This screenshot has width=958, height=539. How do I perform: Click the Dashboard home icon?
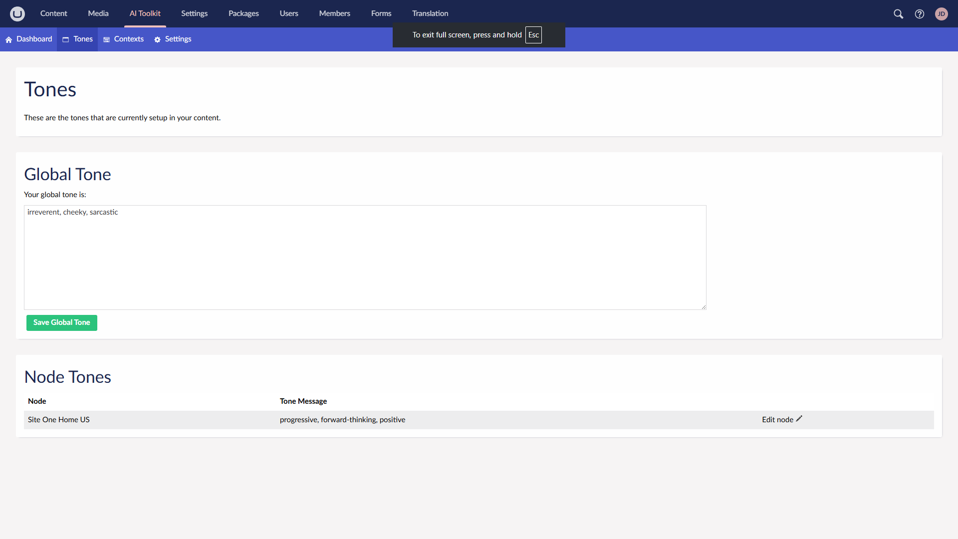coord(9,39)
